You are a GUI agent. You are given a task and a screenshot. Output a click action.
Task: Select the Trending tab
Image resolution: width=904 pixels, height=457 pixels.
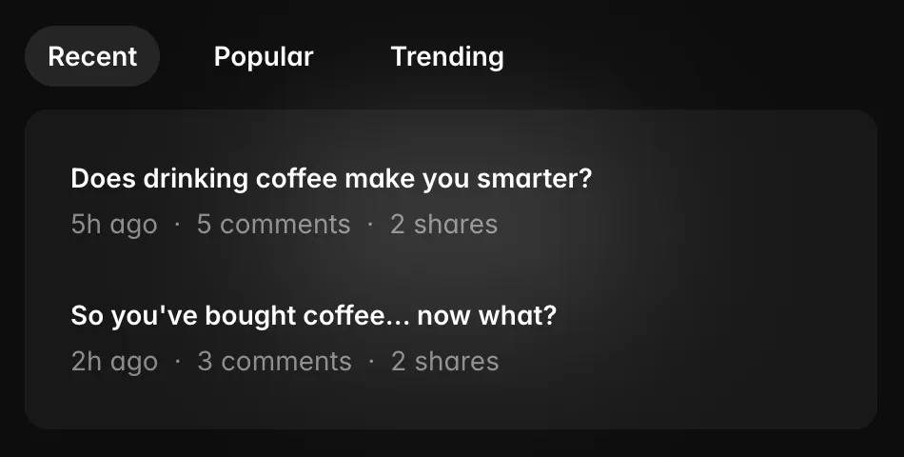coord(447,56)
